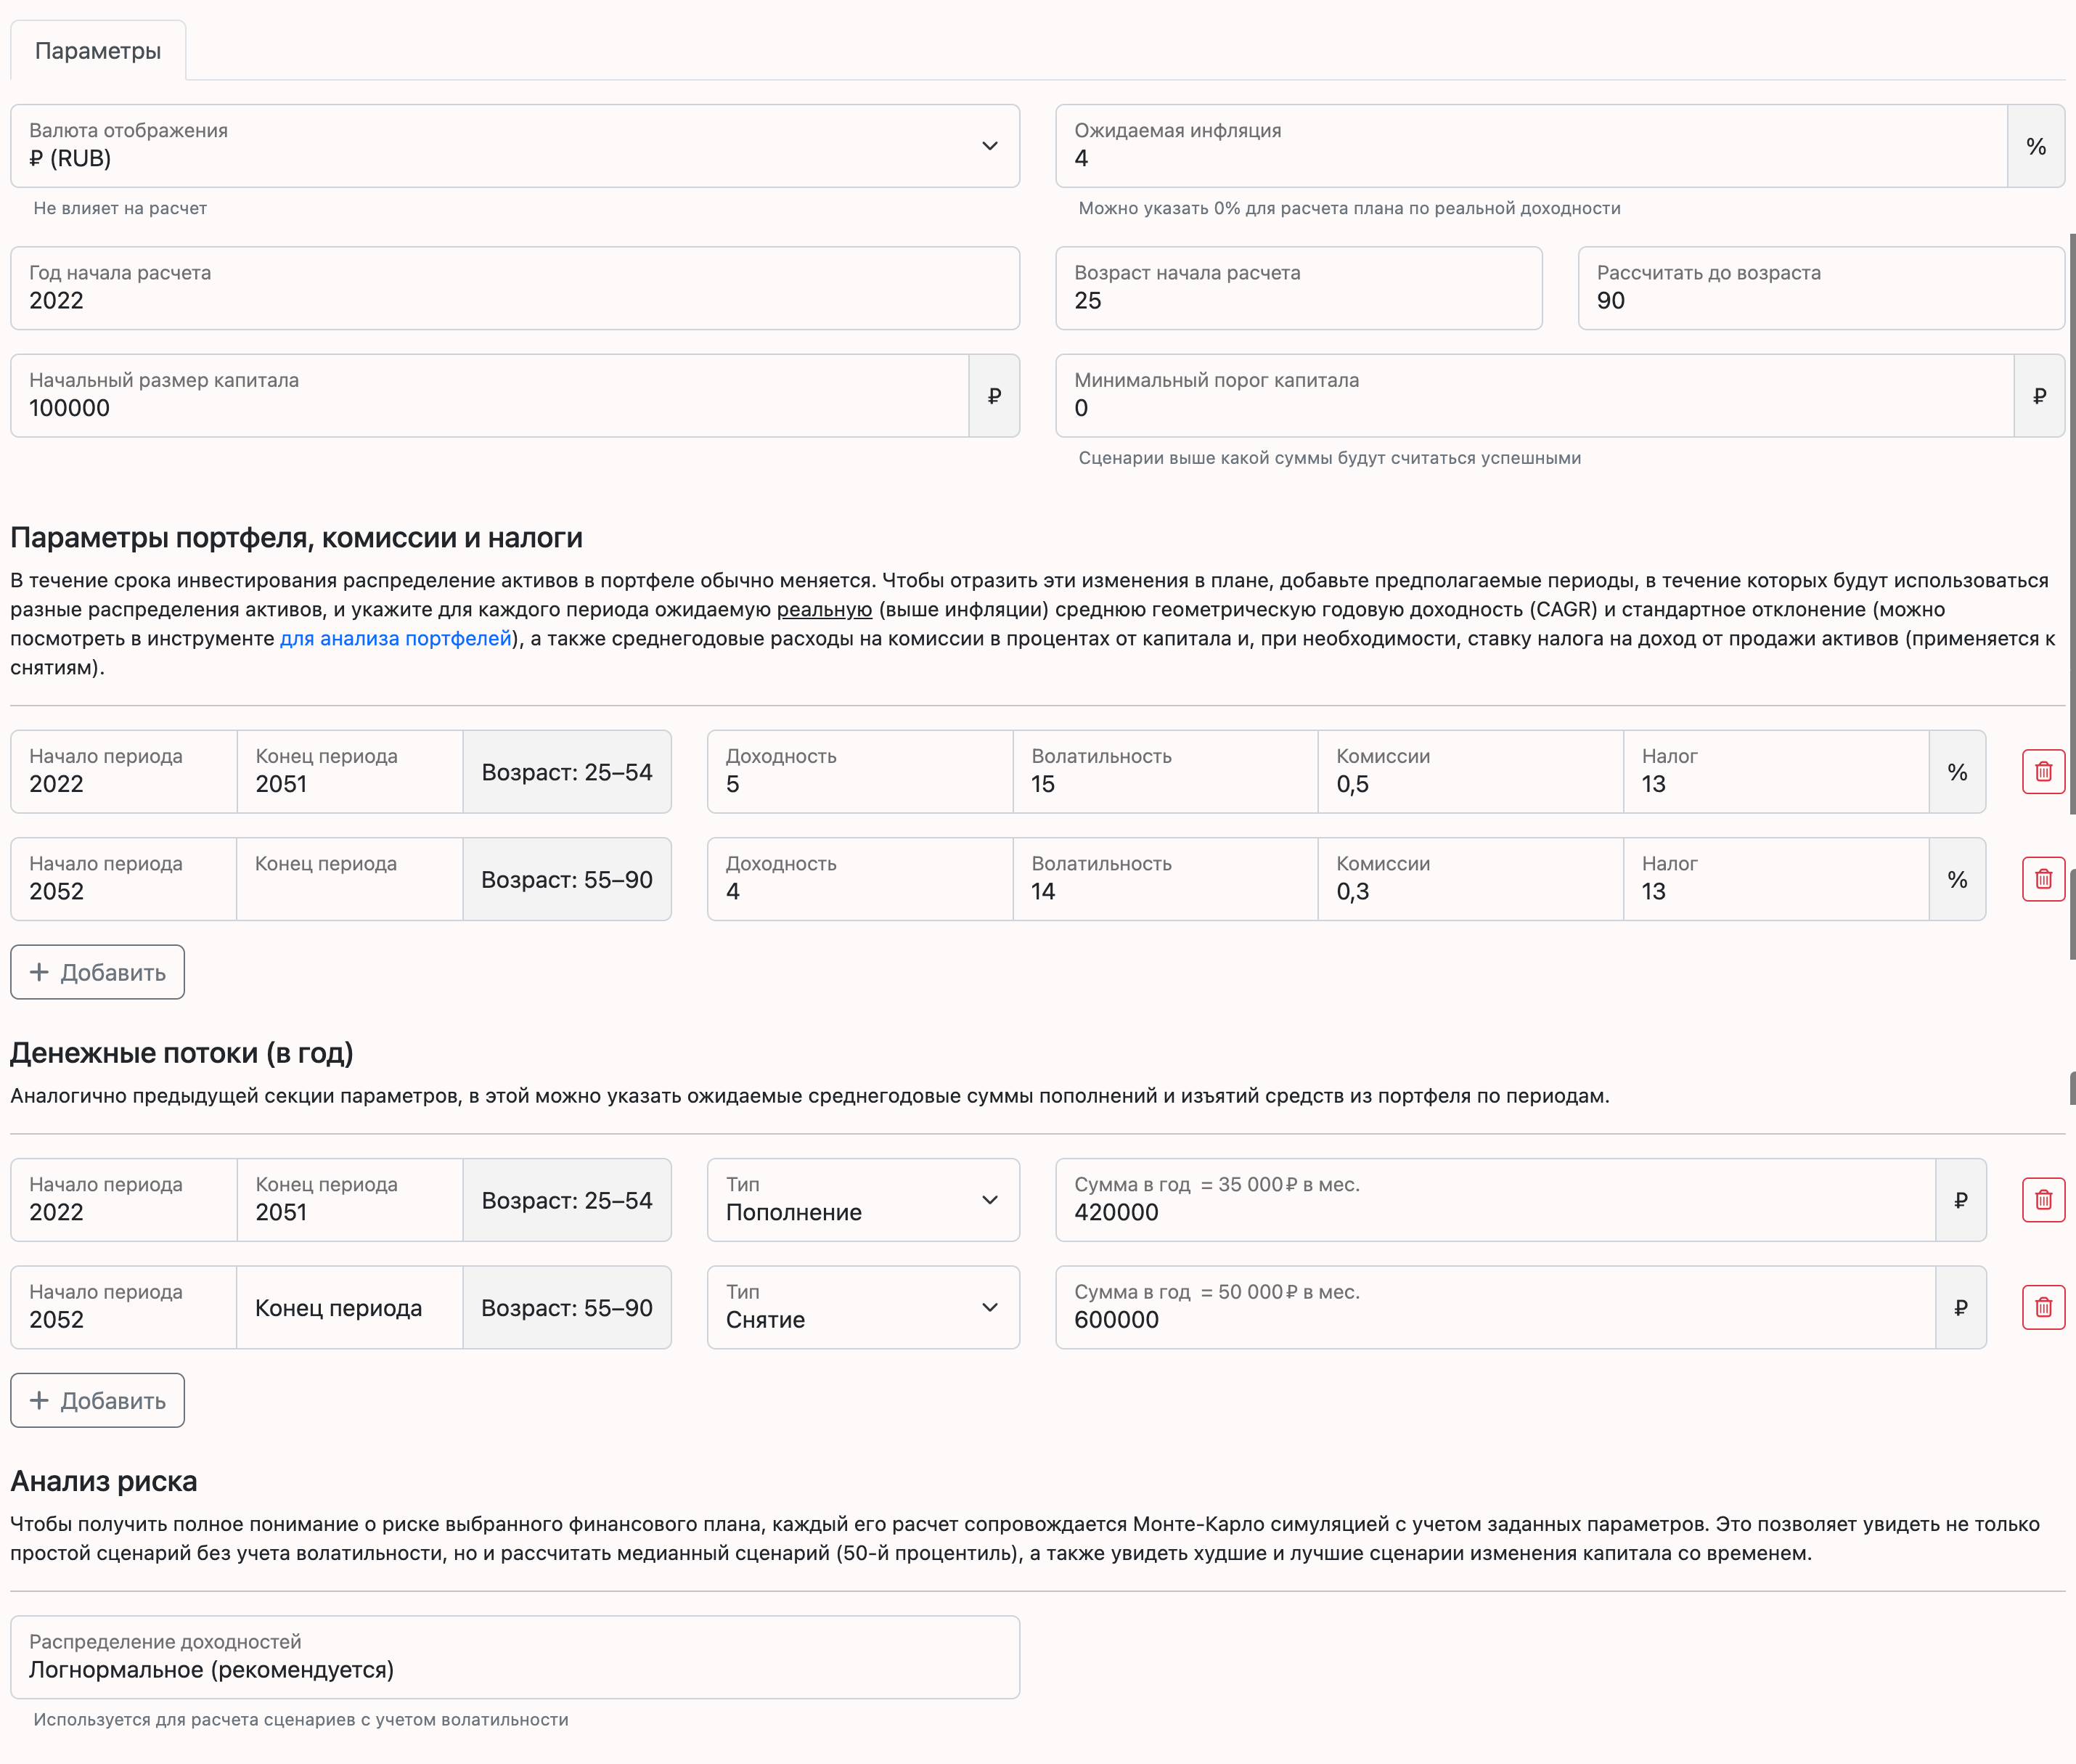Remove the Снятие cash flow row

pos(2043,1307)
